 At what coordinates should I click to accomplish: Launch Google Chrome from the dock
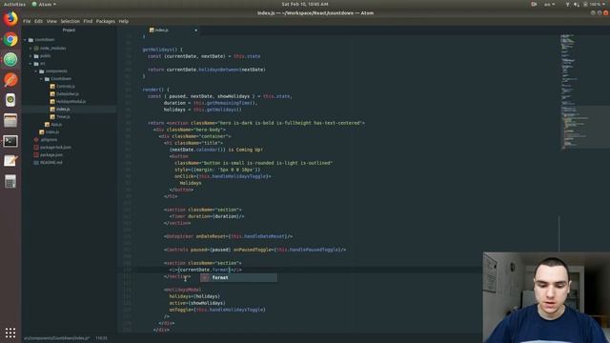point(10,39)
